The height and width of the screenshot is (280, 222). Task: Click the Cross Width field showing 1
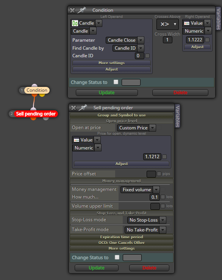167,40
